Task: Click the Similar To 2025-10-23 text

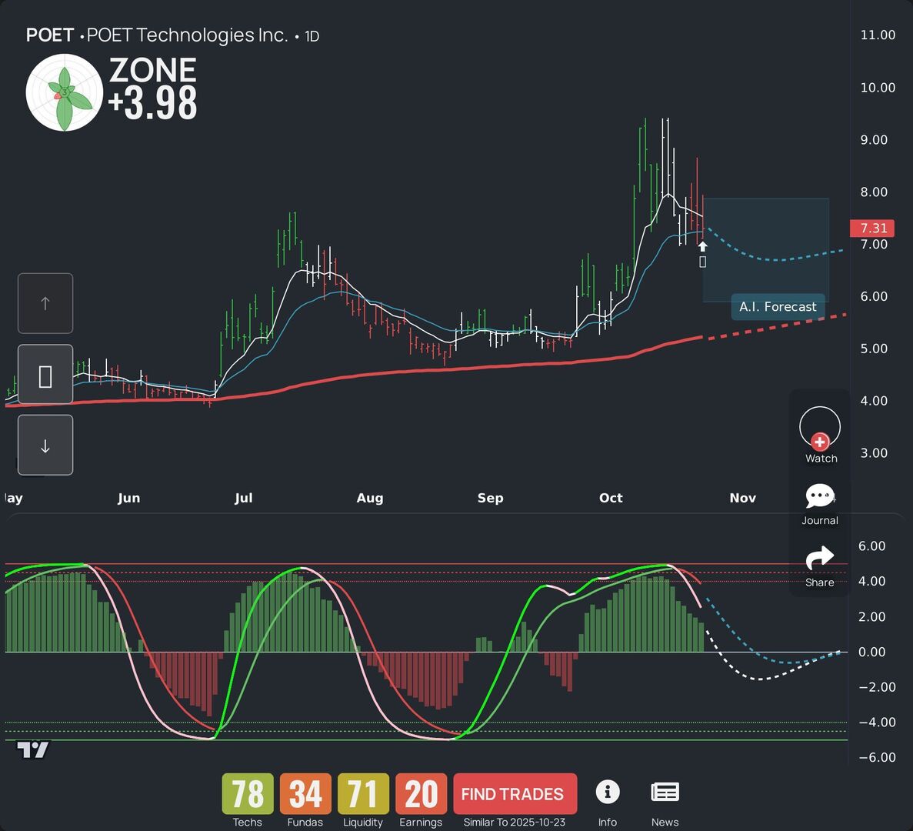Action: tap(514, 823)
